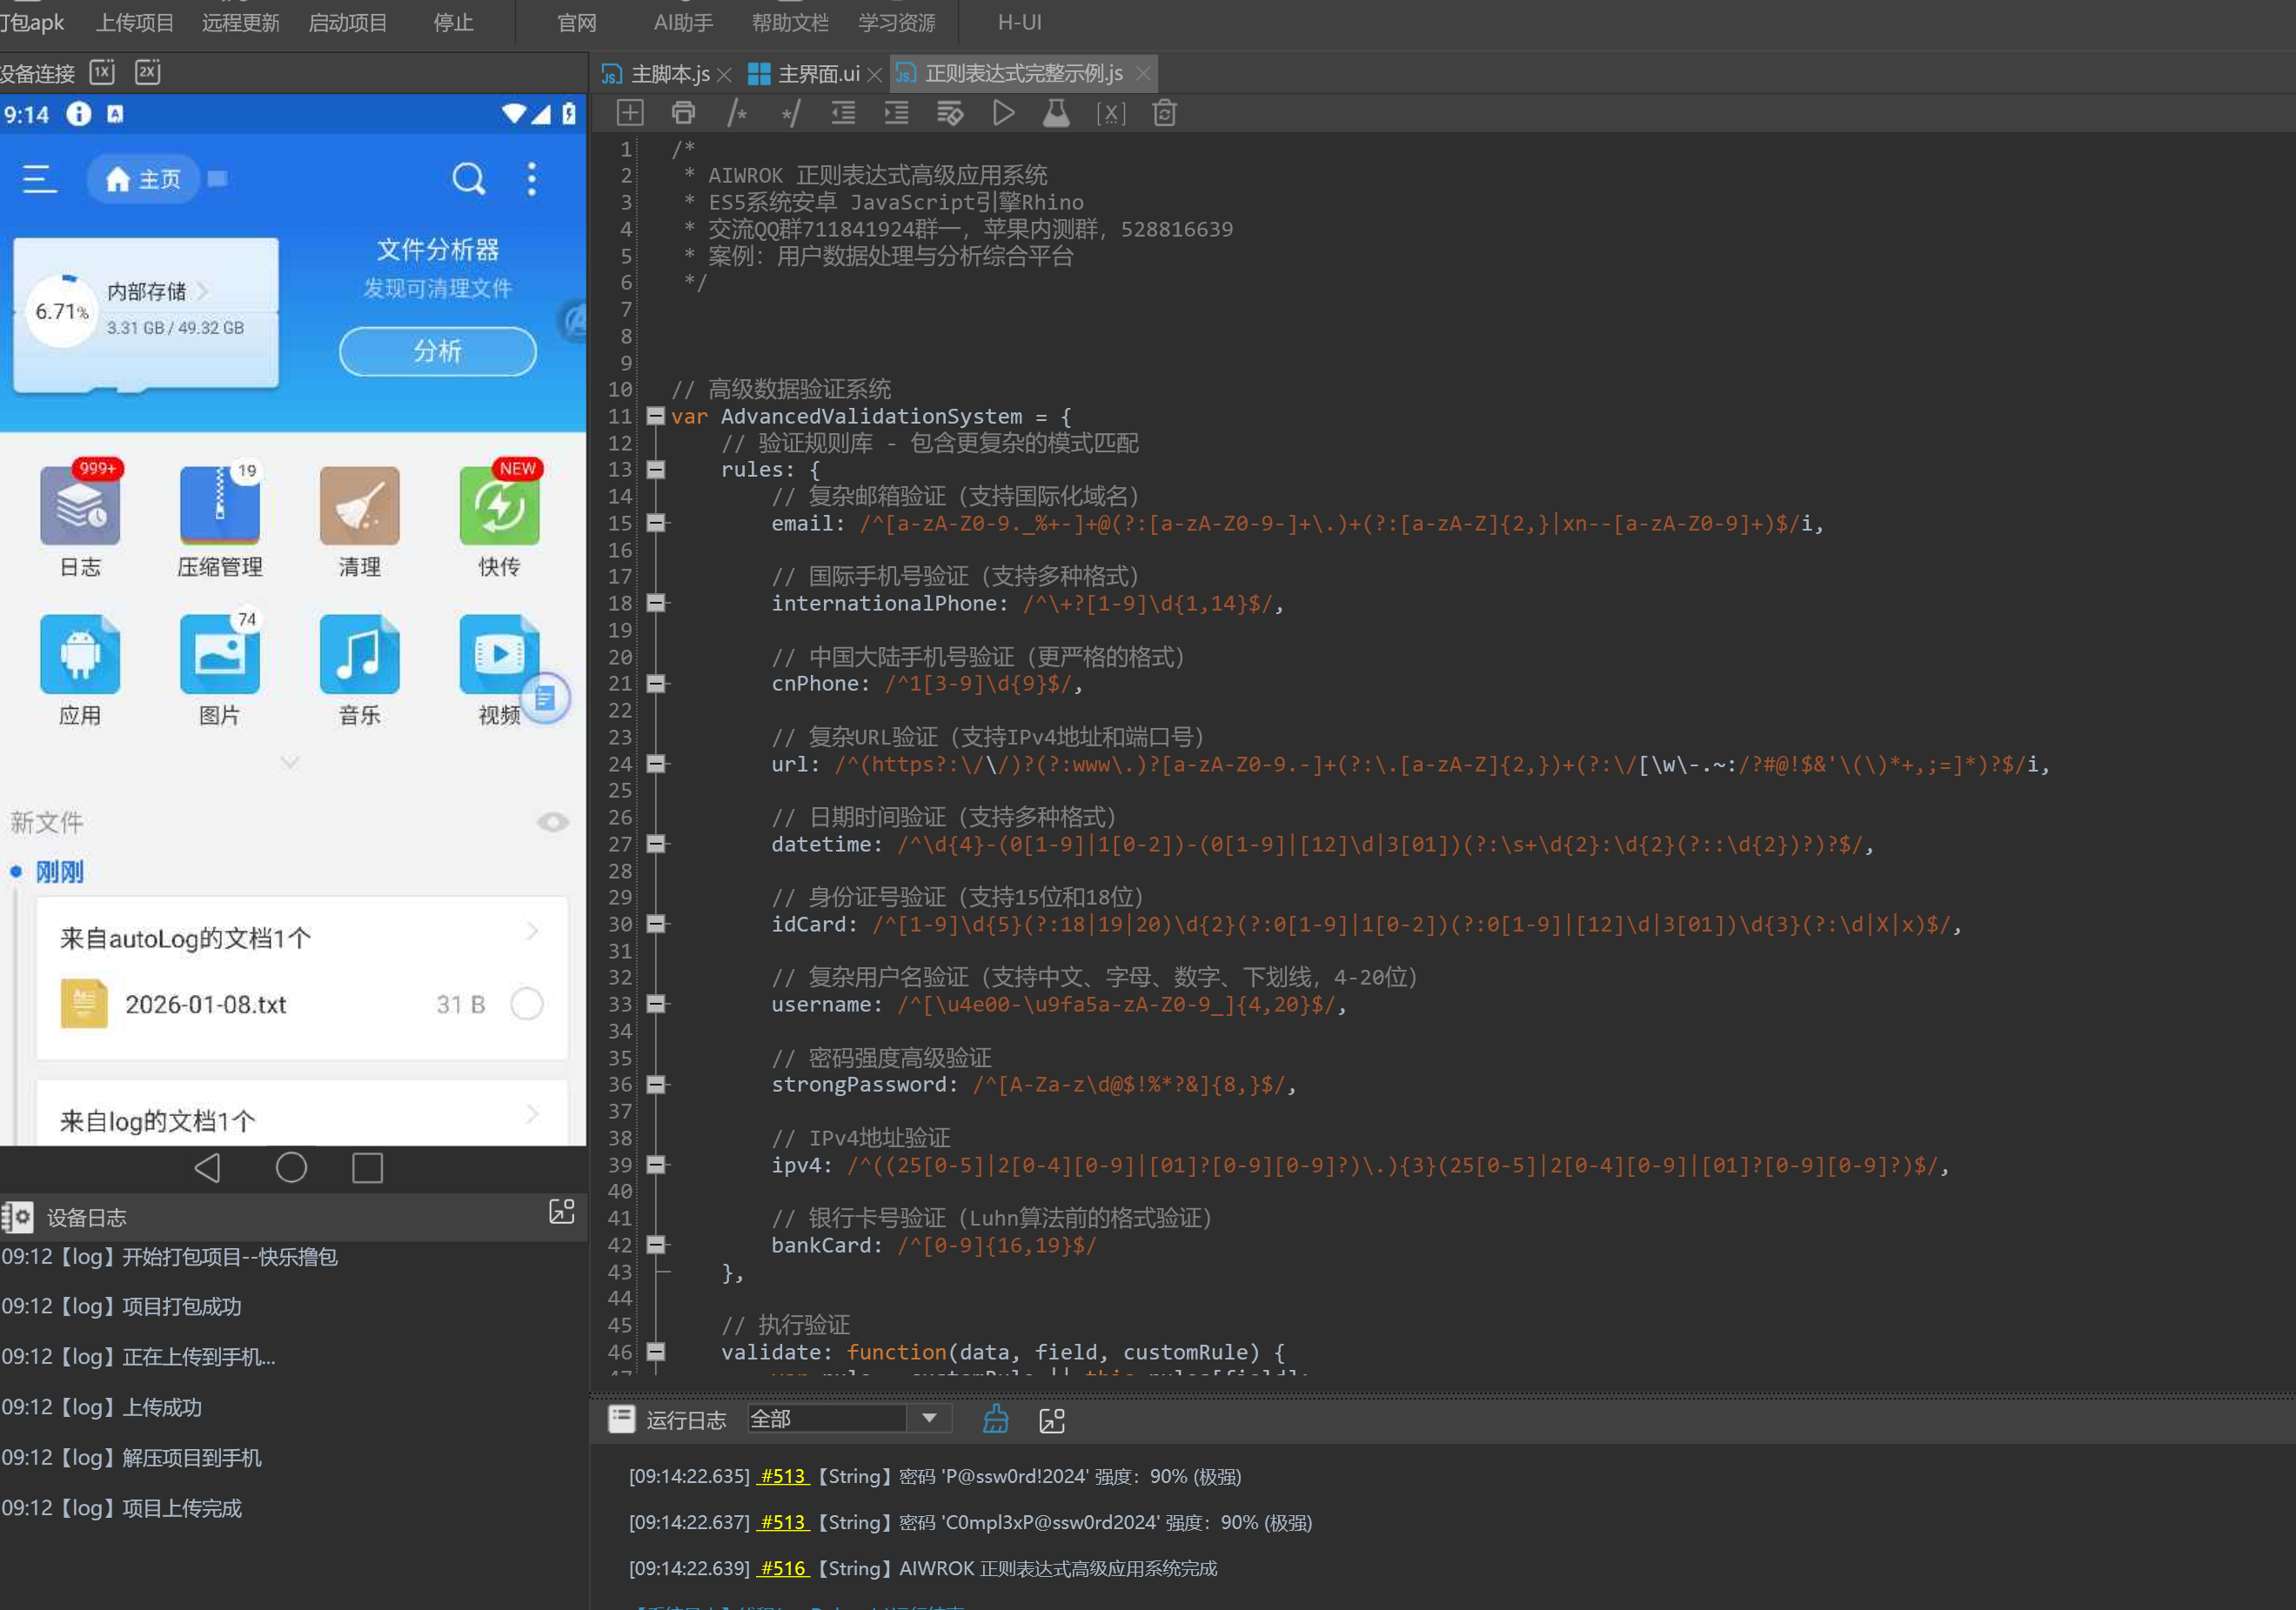Select radio circle beside 2026-01-08.txt
The width and height of the screenshot is (2296, 1610).
(526, 1003)
